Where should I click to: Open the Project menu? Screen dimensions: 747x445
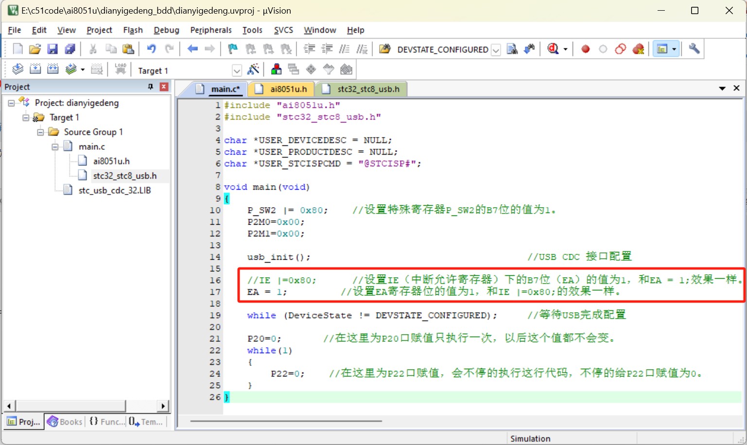[x=99, y=30]
